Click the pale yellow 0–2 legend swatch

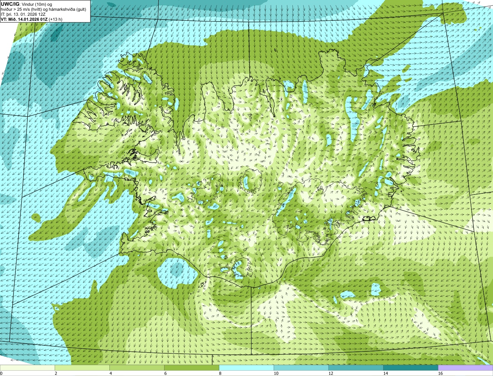pyautogui.click(x=28, y=368)
